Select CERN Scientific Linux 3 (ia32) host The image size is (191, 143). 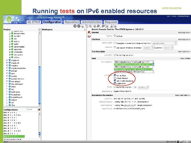point(133,62)
